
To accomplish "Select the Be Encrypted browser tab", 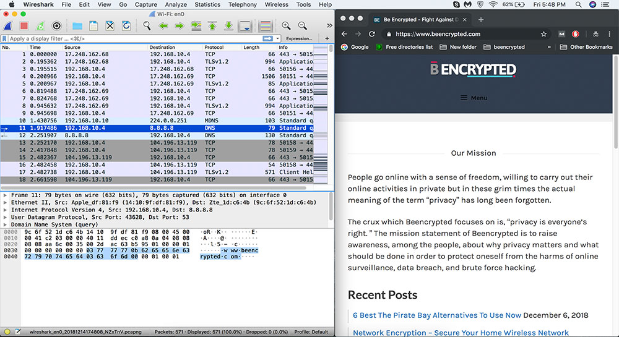I will point(420,19).
